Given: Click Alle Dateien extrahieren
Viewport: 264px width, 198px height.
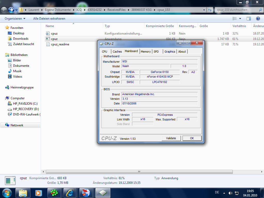Looking at the screenshot, I should (x=49, y=19).
